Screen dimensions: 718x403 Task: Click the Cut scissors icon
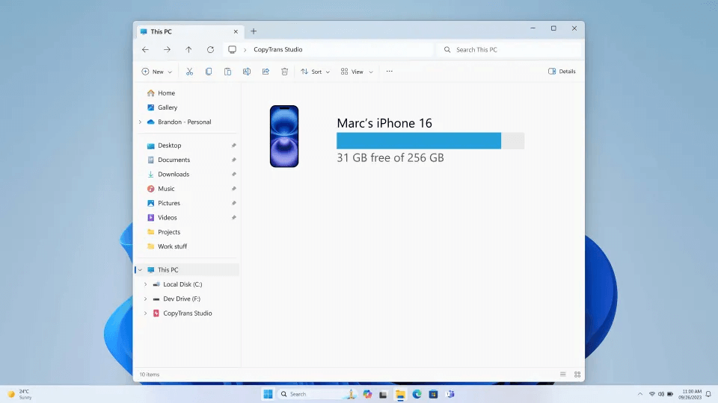[189, 72]
